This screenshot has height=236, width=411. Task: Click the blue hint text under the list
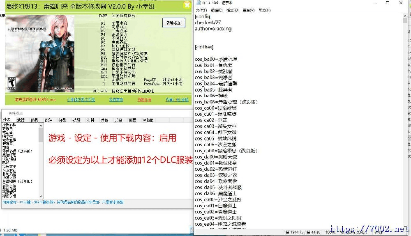63,202
